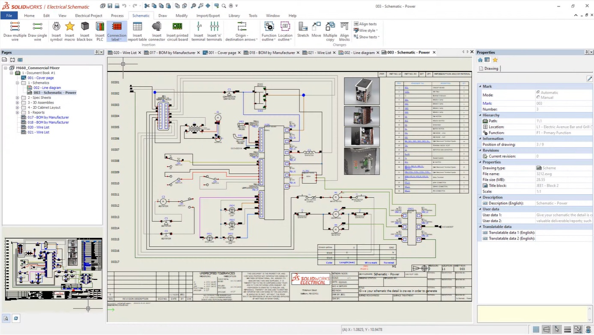Collapse the User data properties section
This screenshot has height=335, width=594.
click(480, 209)
